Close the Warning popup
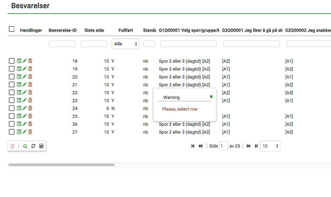Screen dimensions: 331x197 coord(211,97)
